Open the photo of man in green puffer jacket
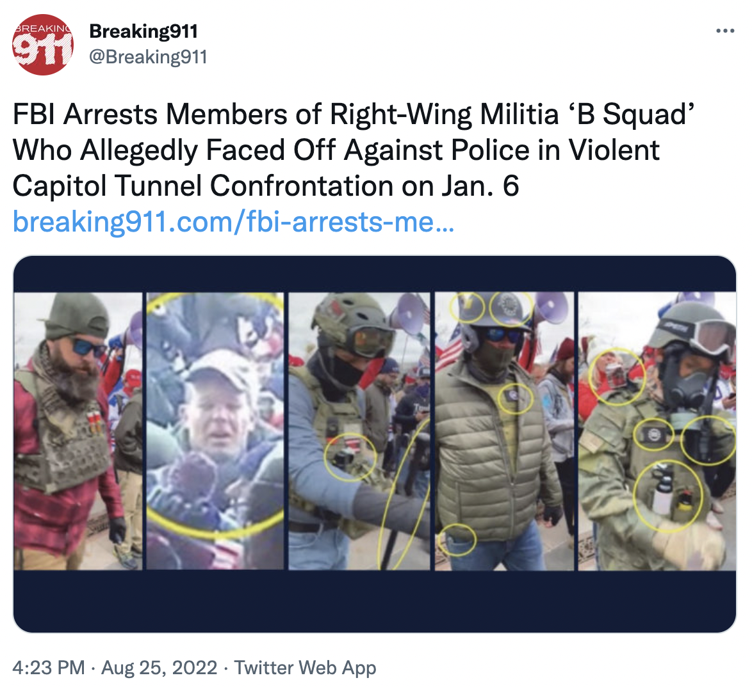Image resolution: width=752 pixels, height=687 pixels. click(504, 430)
